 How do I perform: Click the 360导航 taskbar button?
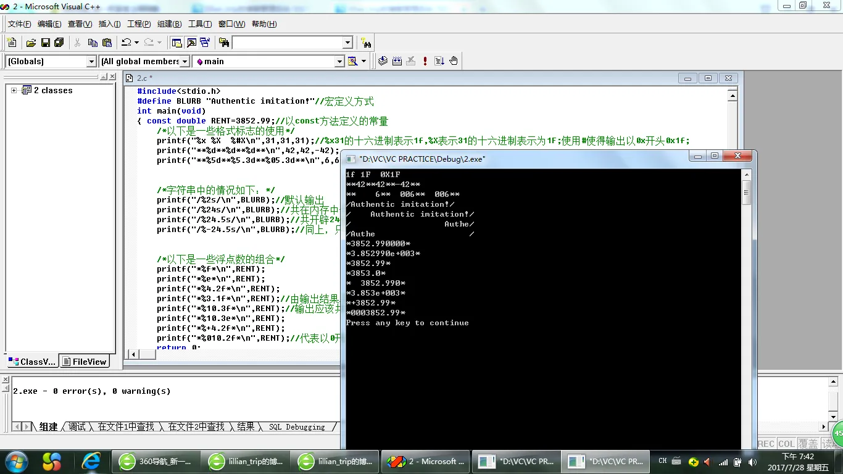[x=156, y=461]
